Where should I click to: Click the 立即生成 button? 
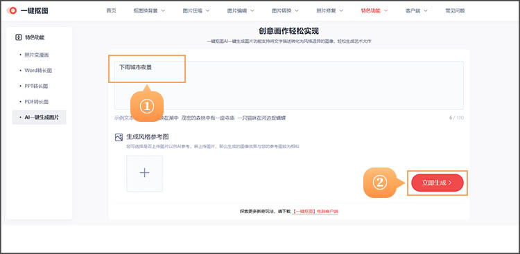point(437,183)
